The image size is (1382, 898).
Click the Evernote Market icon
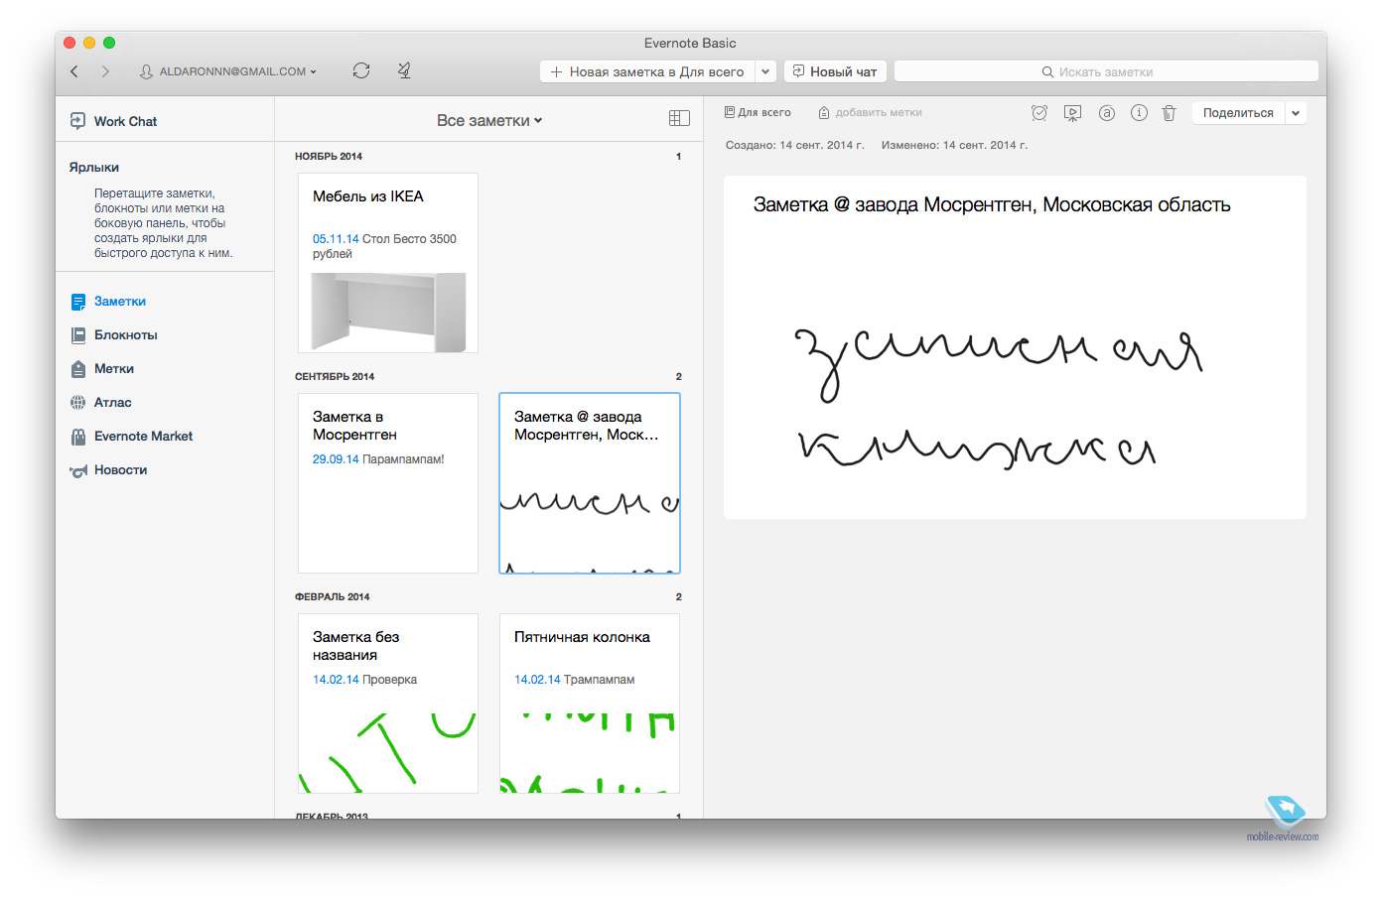(x=78, y=437)
